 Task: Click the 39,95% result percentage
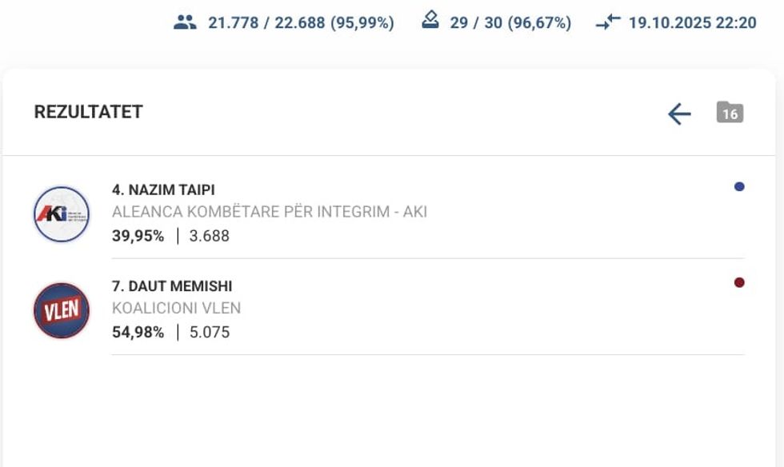(x=138, y=236)
